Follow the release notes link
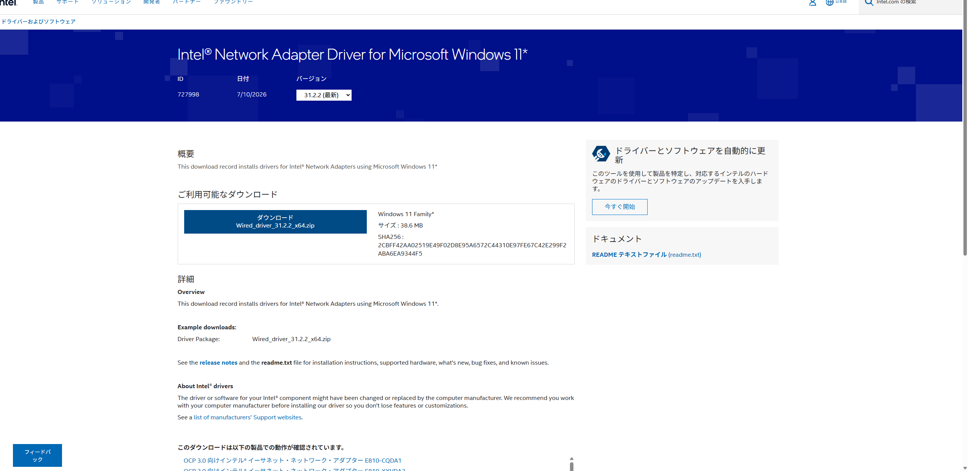Image resolution: width=968 pixels, height=471 pixels. coord(218,363)
